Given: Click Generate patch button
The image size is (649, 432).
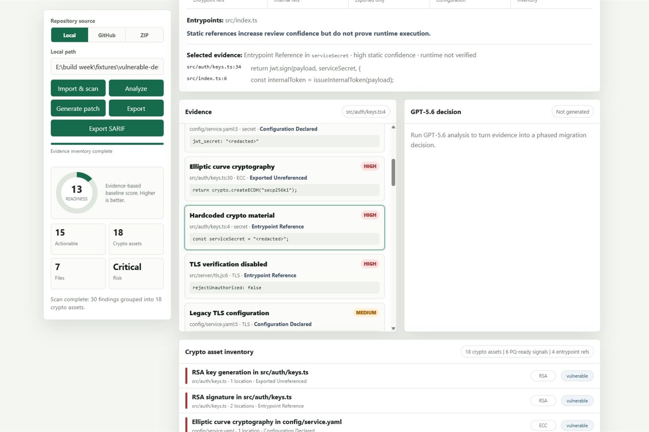Looking at the screenshot, I should 78,108.
